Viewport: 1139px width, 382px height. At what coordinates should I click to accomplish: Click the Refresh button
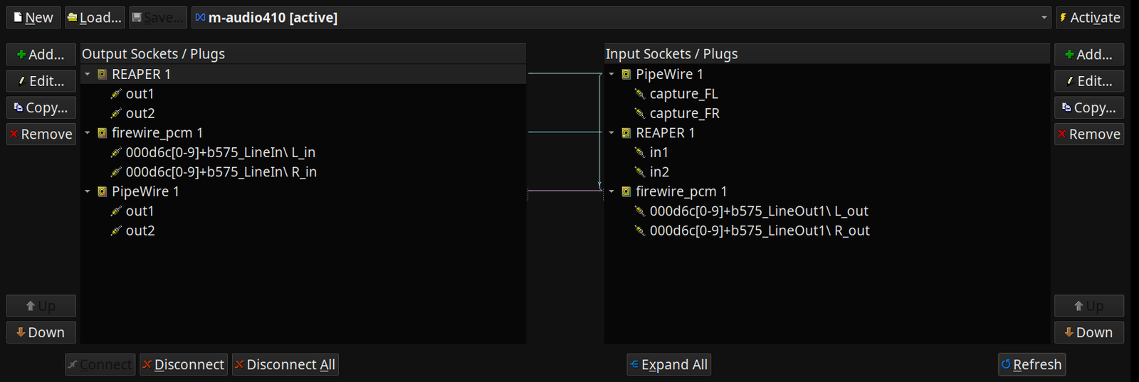click(1032, 365)
